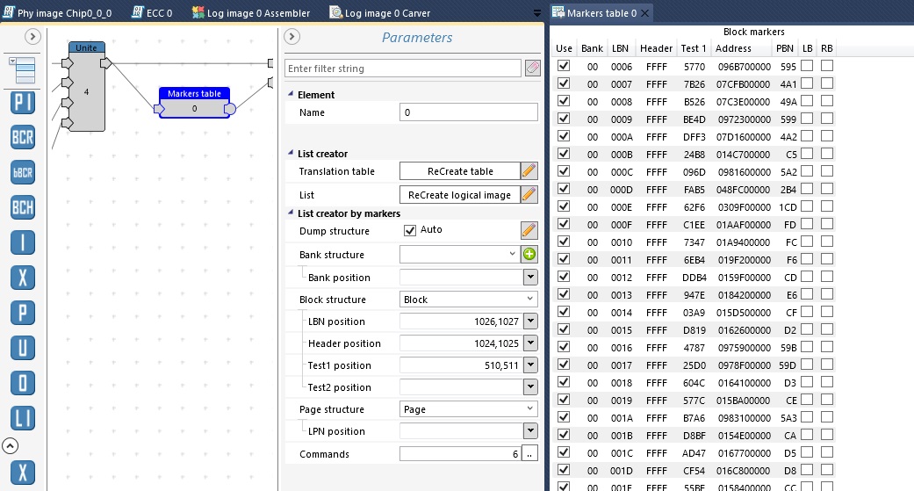This screenshot has width=914, height=491.
Task: Check the RB box for LBN 0016
Action: pos(826,347)
